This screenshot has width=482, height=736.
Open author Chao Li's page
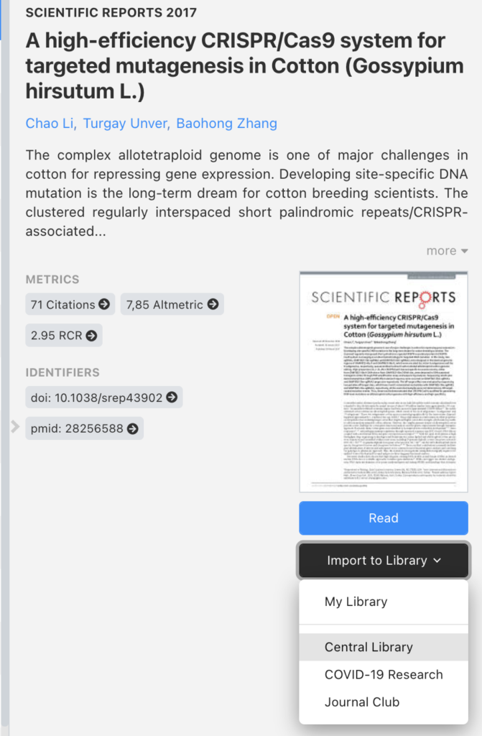pos(50,124)
